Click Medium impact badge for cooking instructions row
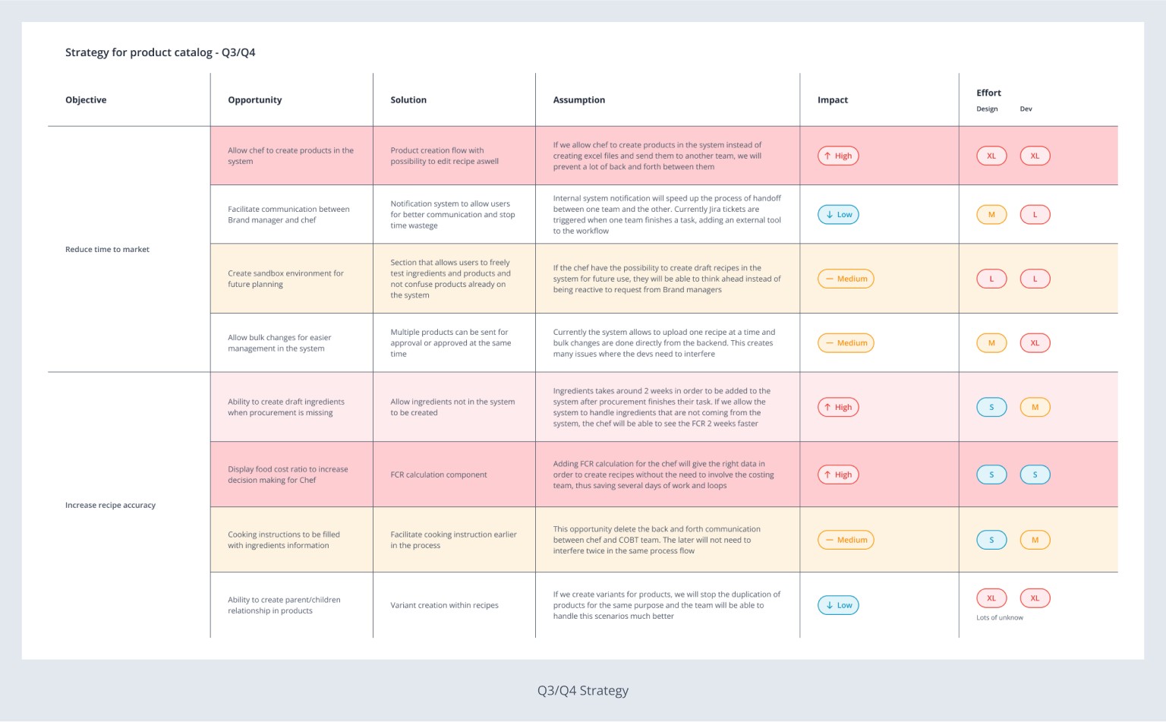 846,540
